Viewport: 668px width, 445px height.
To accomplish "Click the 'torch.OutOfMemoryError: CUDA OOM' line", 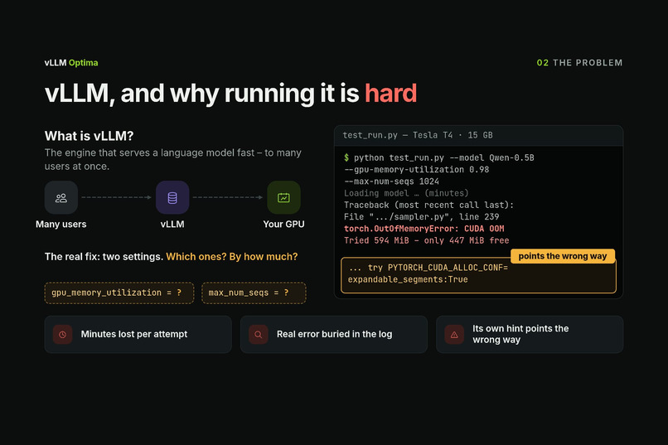I will [x=424, y=229].
